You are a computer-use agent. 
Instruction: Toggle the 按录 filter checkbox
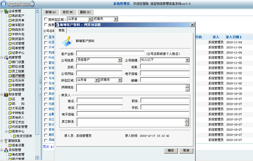click(46, 24)
